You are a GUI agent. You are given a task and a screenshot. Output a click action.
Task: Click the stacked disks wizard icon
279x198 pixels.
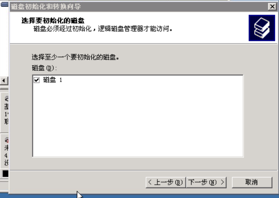[x=262, y=28]
